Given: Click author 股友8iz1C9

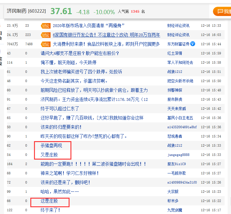Looking at the screenshot, I should (176, 164).
